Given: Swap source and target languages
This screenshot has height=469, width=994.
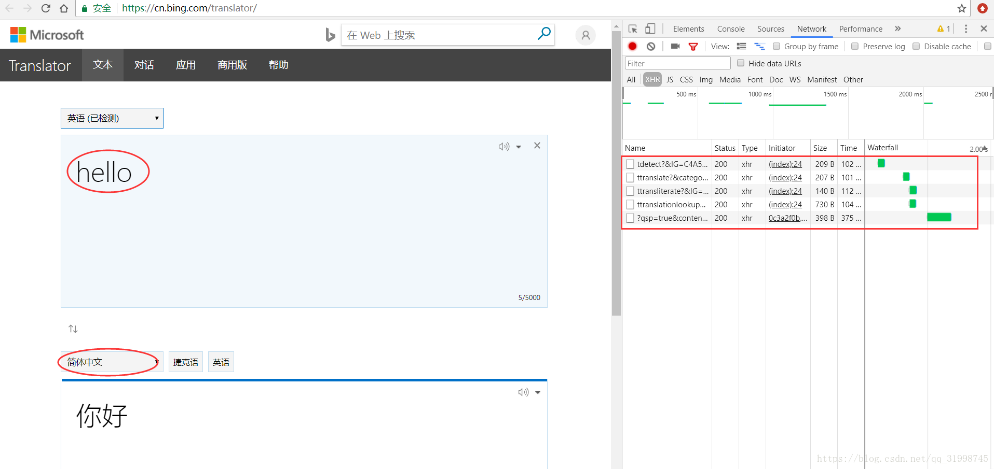Looking at the screenshot, I should click(73, 329).
